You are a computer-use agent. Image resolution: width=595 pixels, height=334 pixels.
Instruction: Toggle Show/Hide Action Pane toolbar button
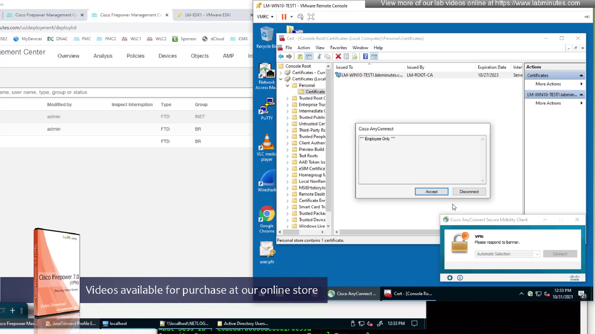pos(374,56)
